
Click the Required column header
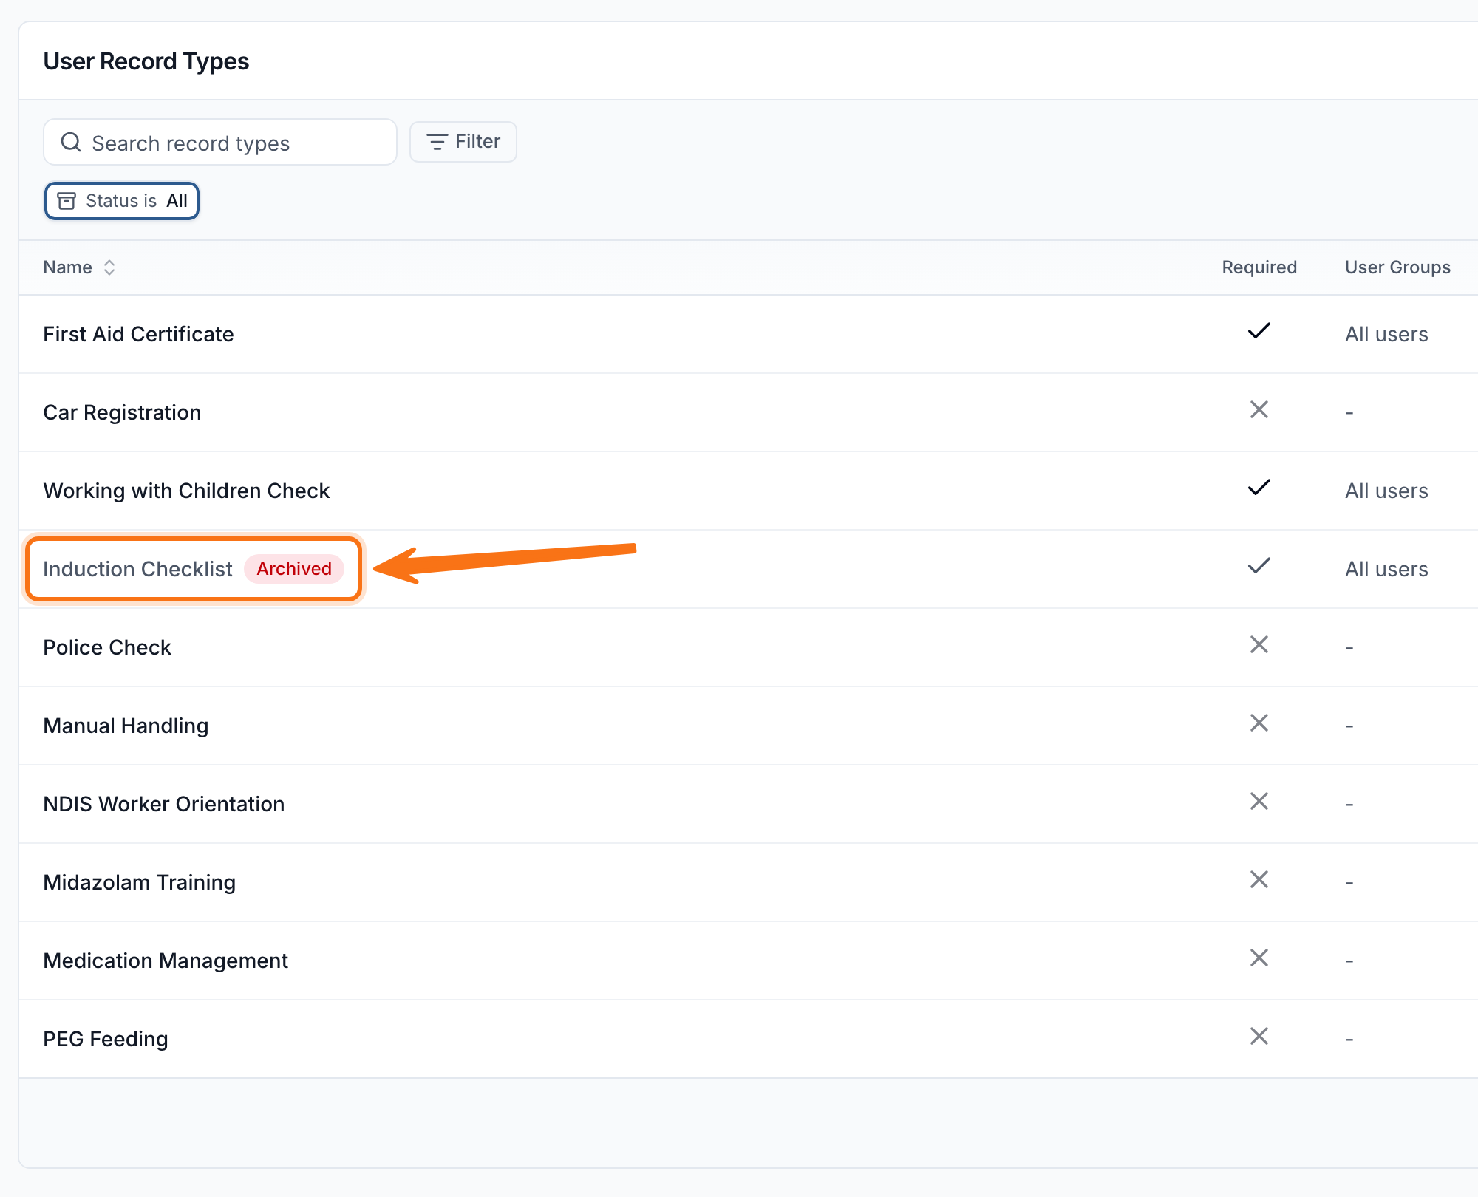tap(1259, 267)
